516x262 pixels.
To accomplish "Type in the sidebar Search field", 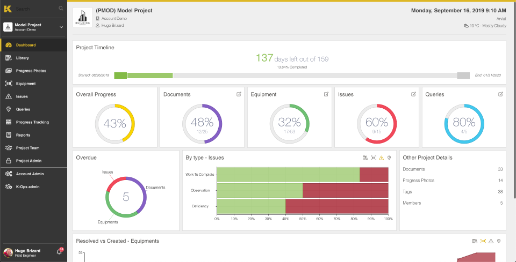I will 35,9.
